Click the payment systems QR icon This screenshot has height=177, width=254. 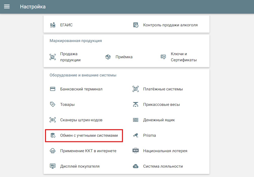[x=136, y=89]
